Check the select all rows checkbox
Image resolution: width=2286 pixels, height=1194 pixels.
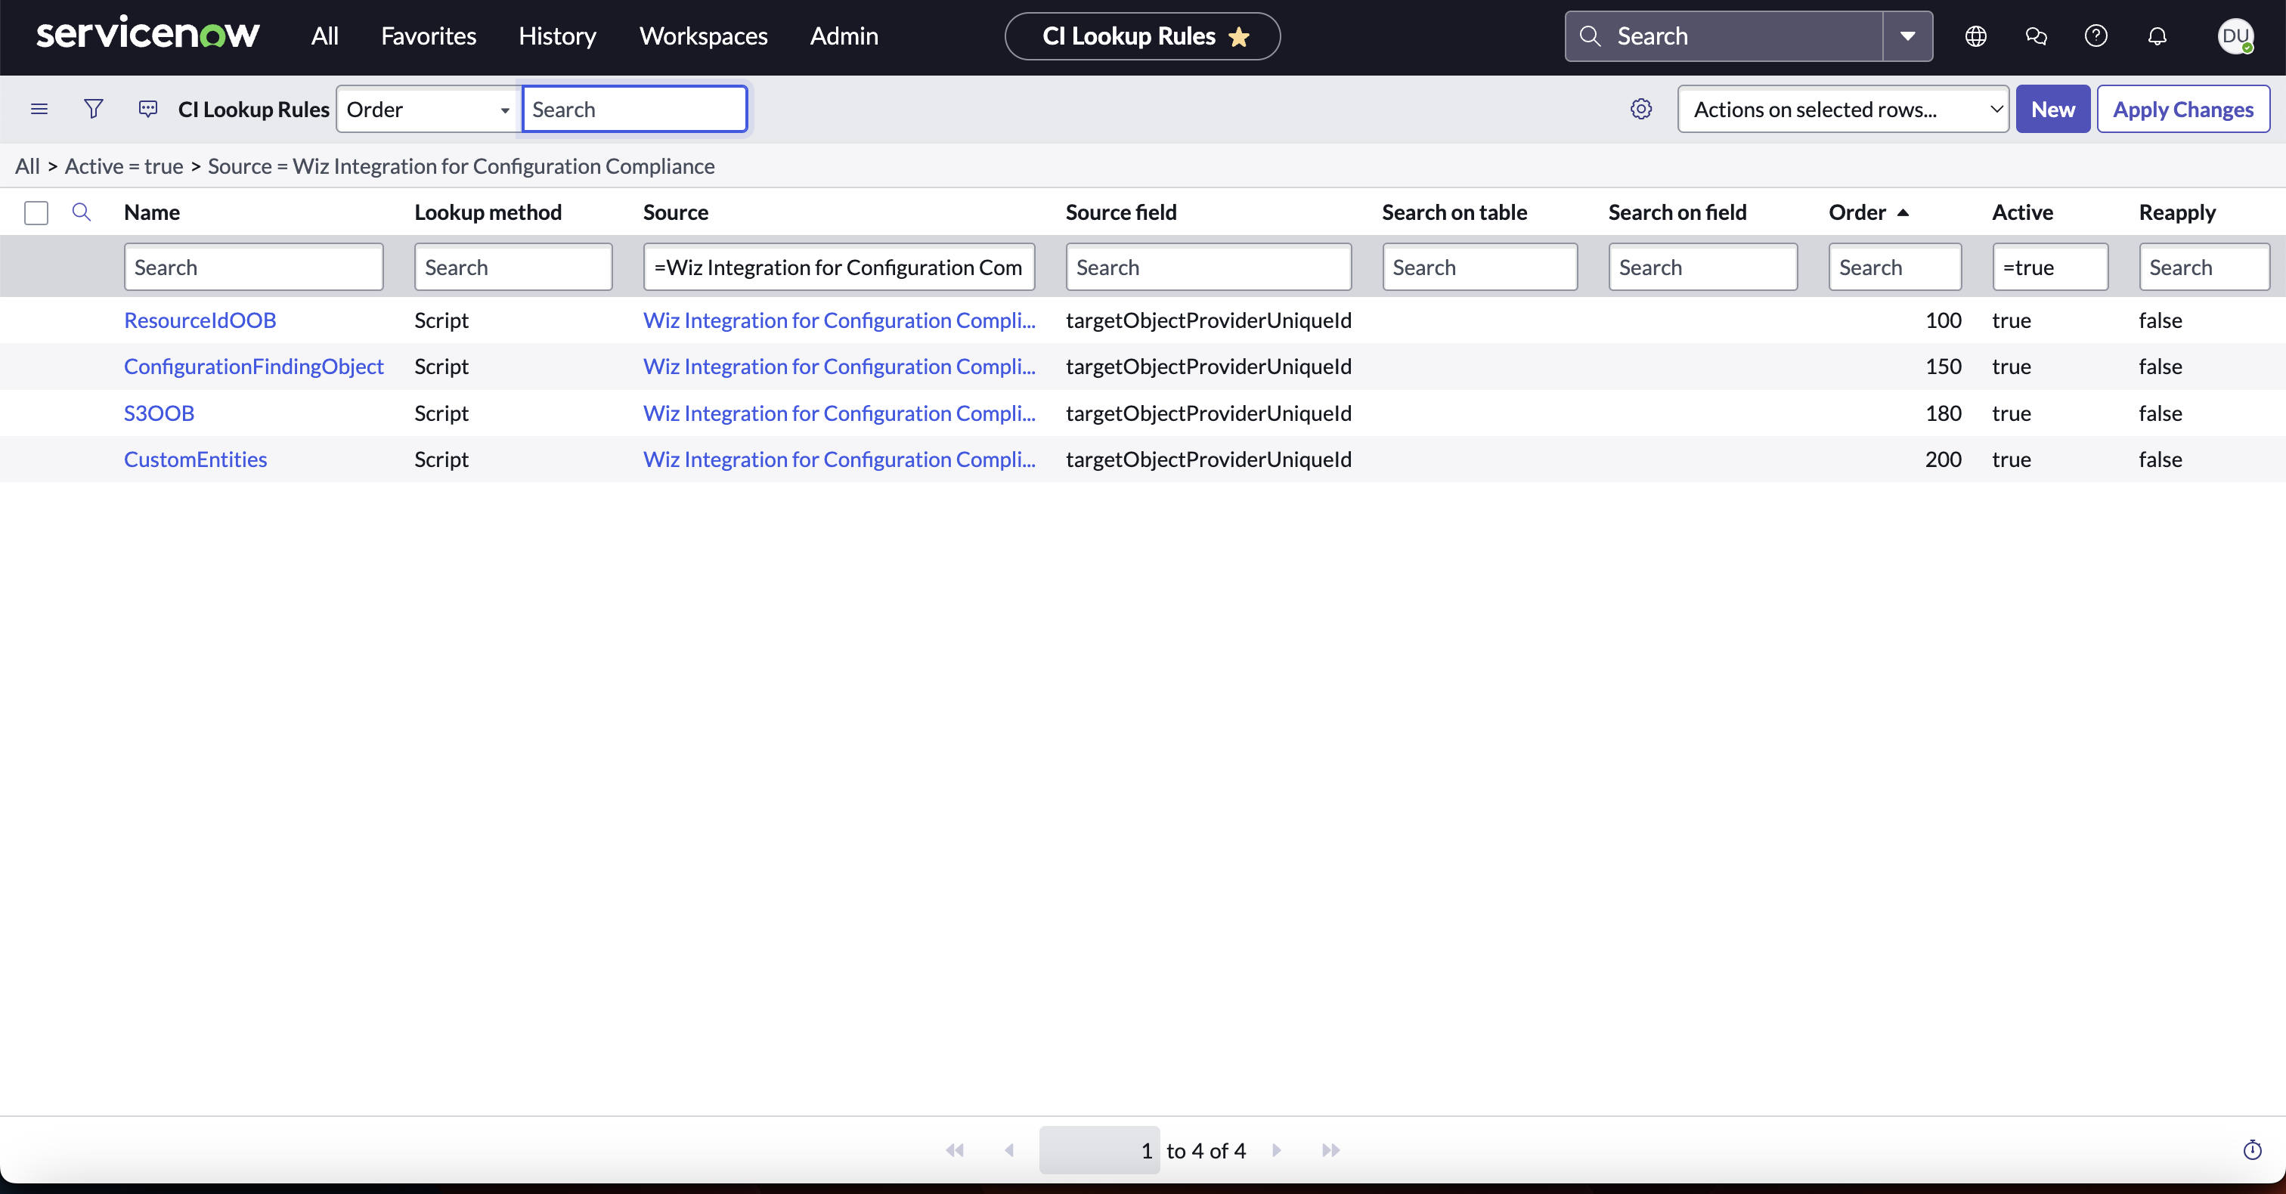[x=36, y=213]
